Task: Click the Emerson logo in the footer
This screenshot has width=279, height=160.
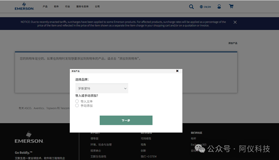Action: pyautogui.click(x=29, y=137)
